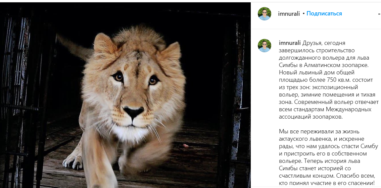This screenshot has width=381, height=188.
Task: Click the lion's front paw on floor
Action: pyautogui.click(x=73, y=162)
